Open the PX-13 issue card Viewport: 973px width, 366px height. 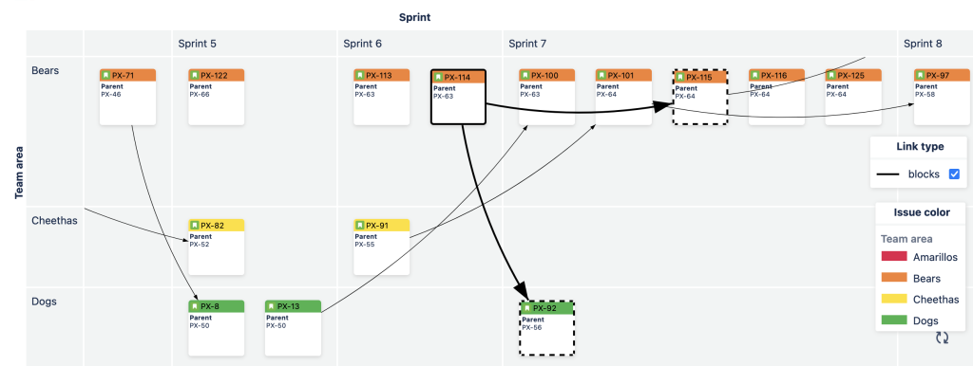(x=293, y=328)
